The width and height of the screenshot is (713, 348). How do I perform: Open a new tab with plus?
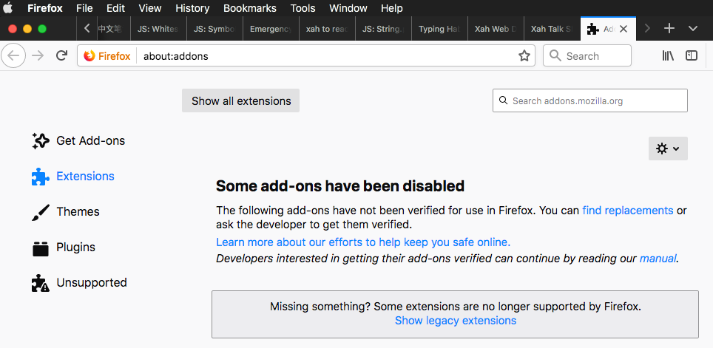tap(669, 29)
